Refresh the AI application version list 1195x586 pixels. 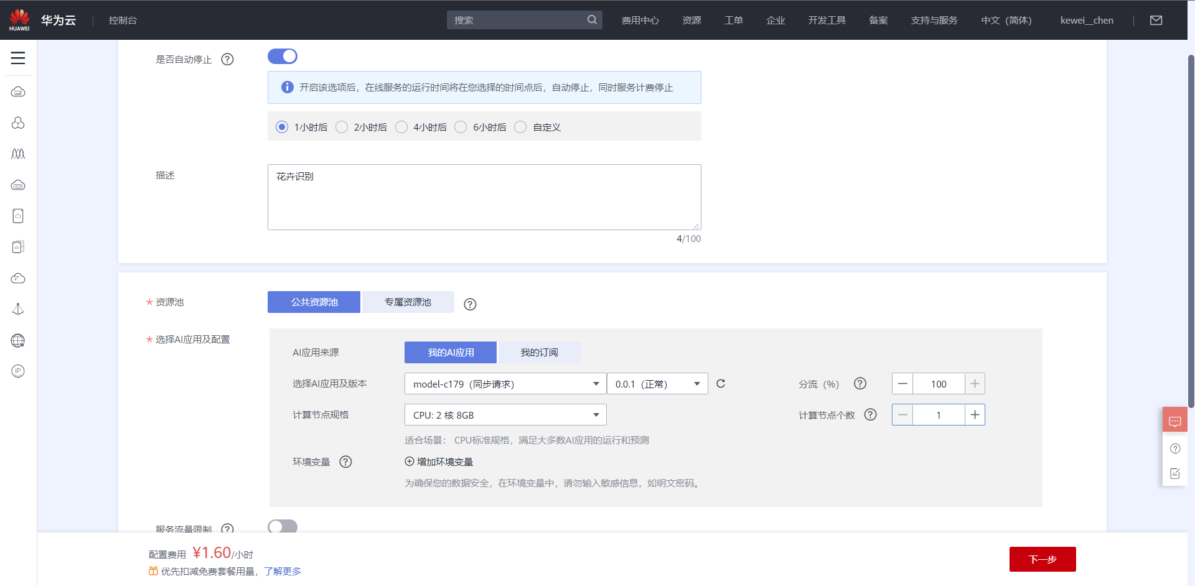(x=721, y=384)
